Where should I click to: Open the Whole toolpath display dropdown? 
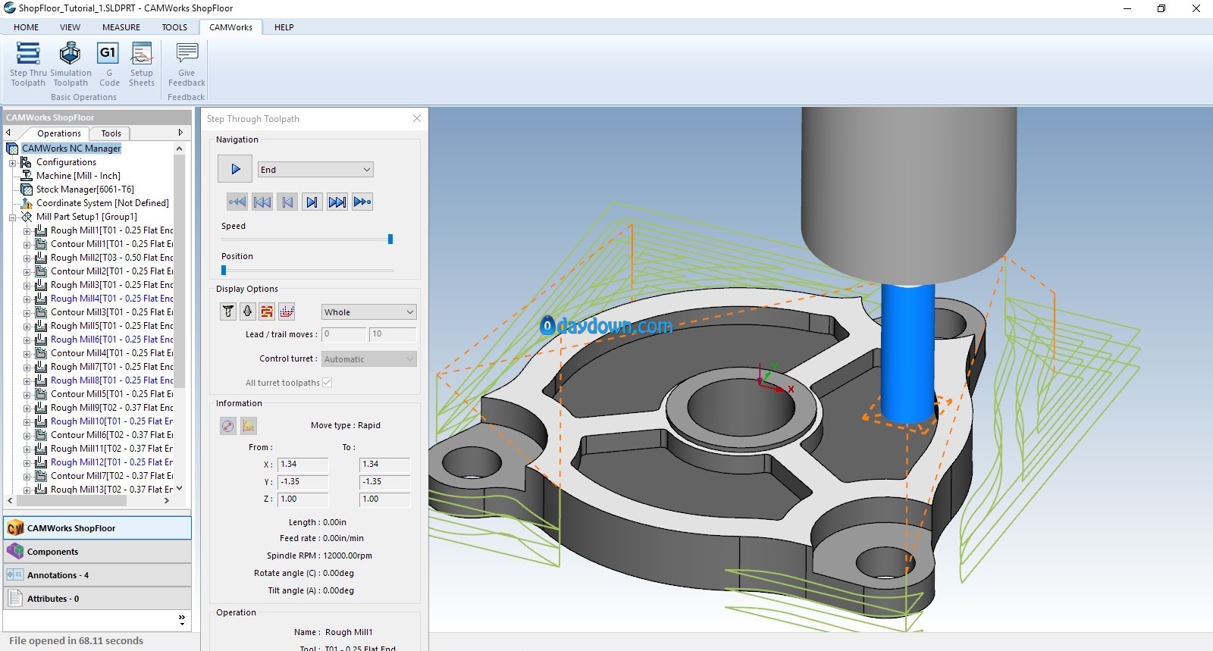(369, 312)
